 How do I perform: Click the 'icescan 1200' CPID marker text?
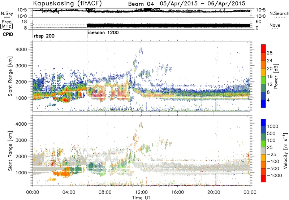[103, 33]
